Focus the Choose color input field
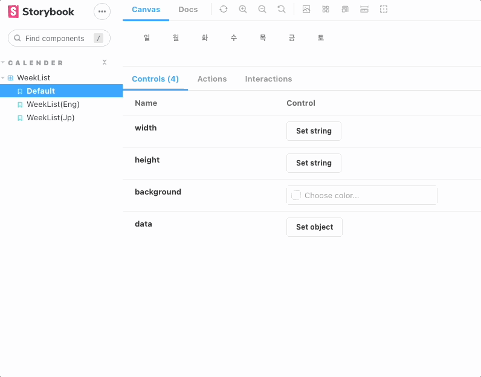 coord(362,195)
